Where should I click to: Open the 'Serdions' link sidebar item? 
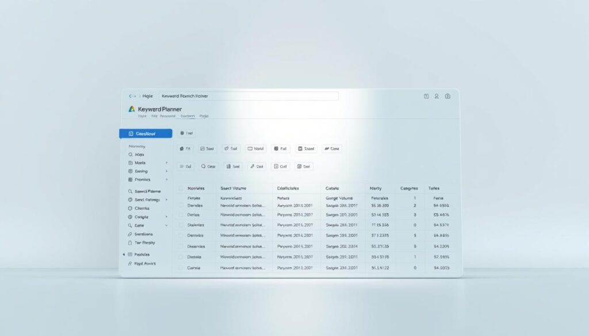click(140, 234)
